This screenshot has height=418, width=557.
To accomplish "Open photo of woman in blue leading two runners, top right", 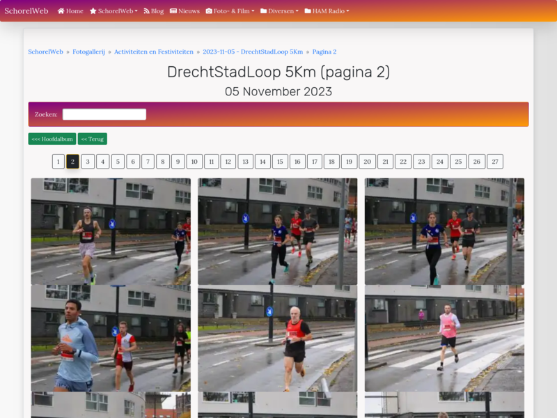I will click(x=444, y=231).
